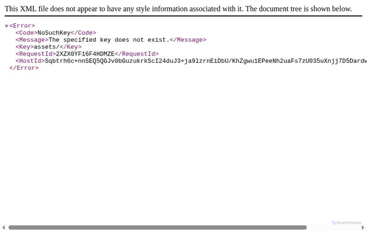The height and width of the screenshot is (231, 367).
Task: Select the opening Error tag
Action: (x=22, y=26)
